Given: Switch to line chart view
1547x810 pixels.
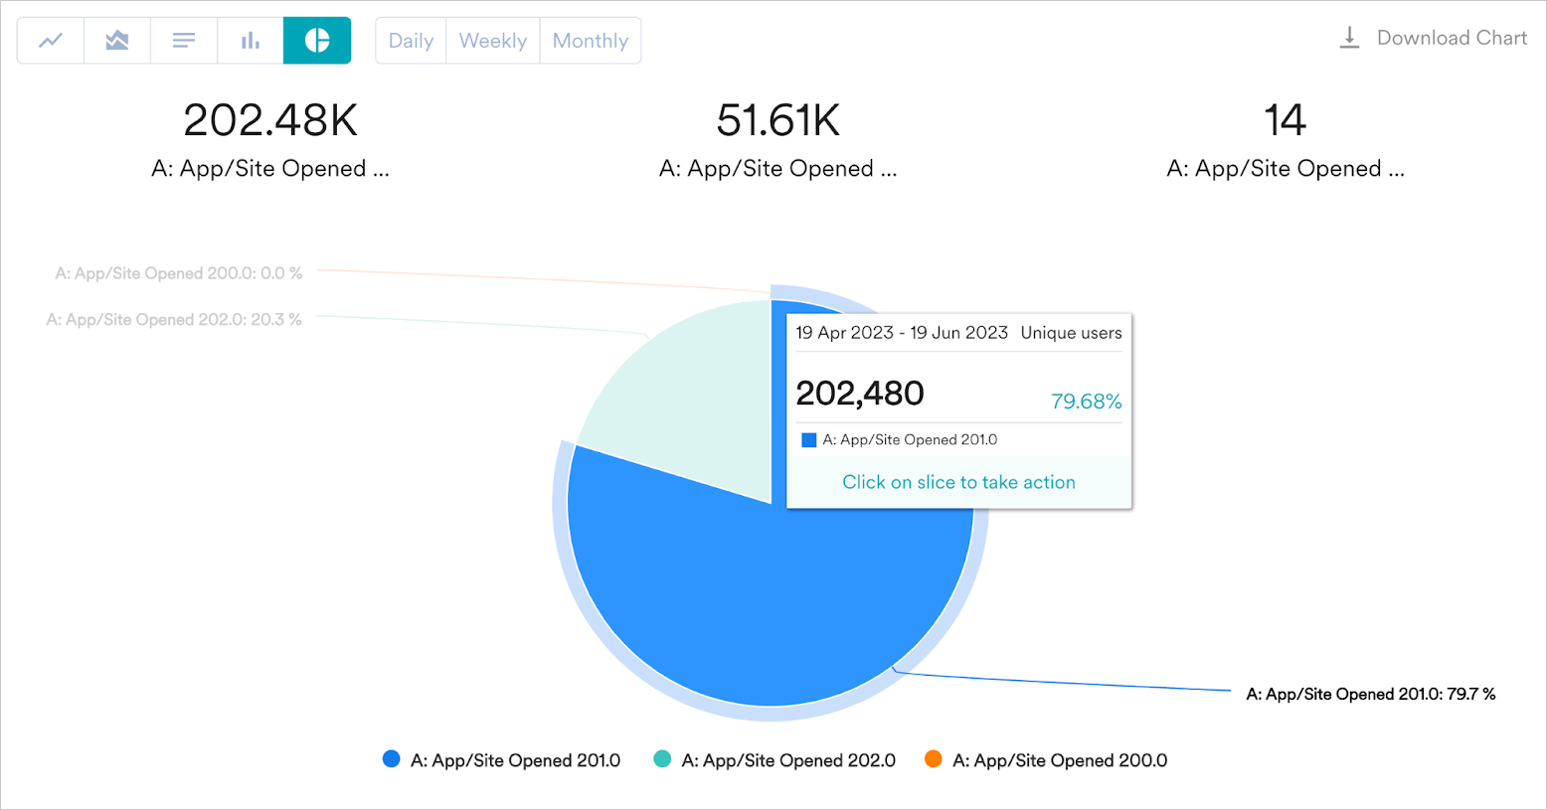Looking at the screenshot, I should click(51, 41).
